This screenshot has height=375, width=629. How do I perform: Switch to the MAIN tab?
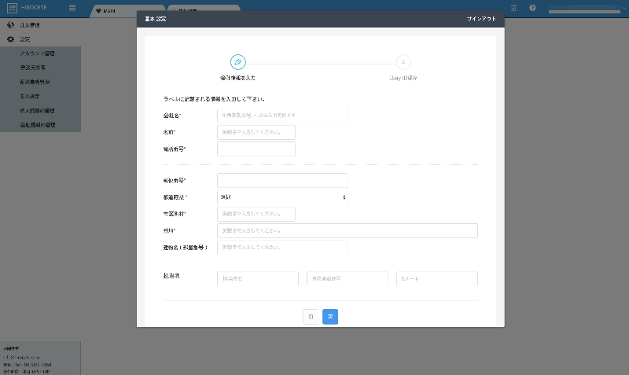click(127, 11)
